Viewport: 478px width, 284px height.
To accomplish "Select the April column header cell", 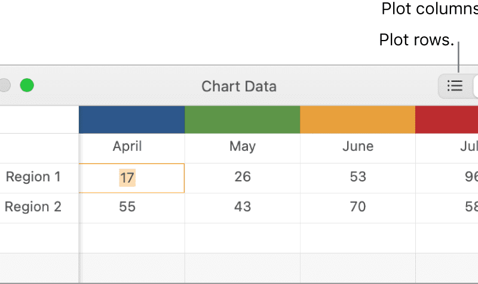I will (131, 148).
